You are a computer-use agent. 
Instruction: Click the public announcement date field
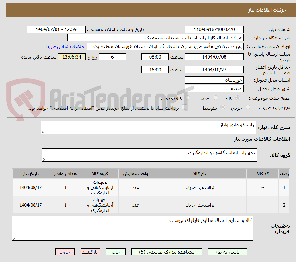click(56, 29)
